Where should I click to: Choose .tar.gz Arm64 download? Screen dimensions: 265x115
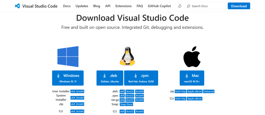coord(139,100)
